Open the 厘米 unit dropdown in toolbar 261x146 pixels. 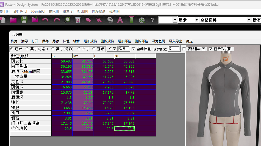coord(196,20)
